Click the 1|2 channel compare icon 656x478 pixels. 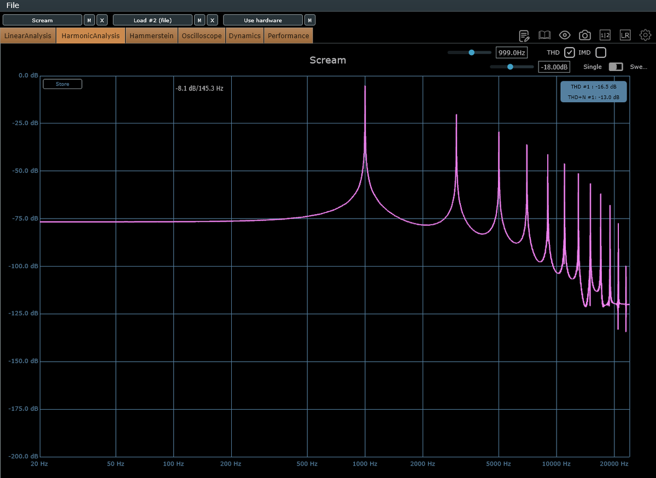(x=605, y=36)
